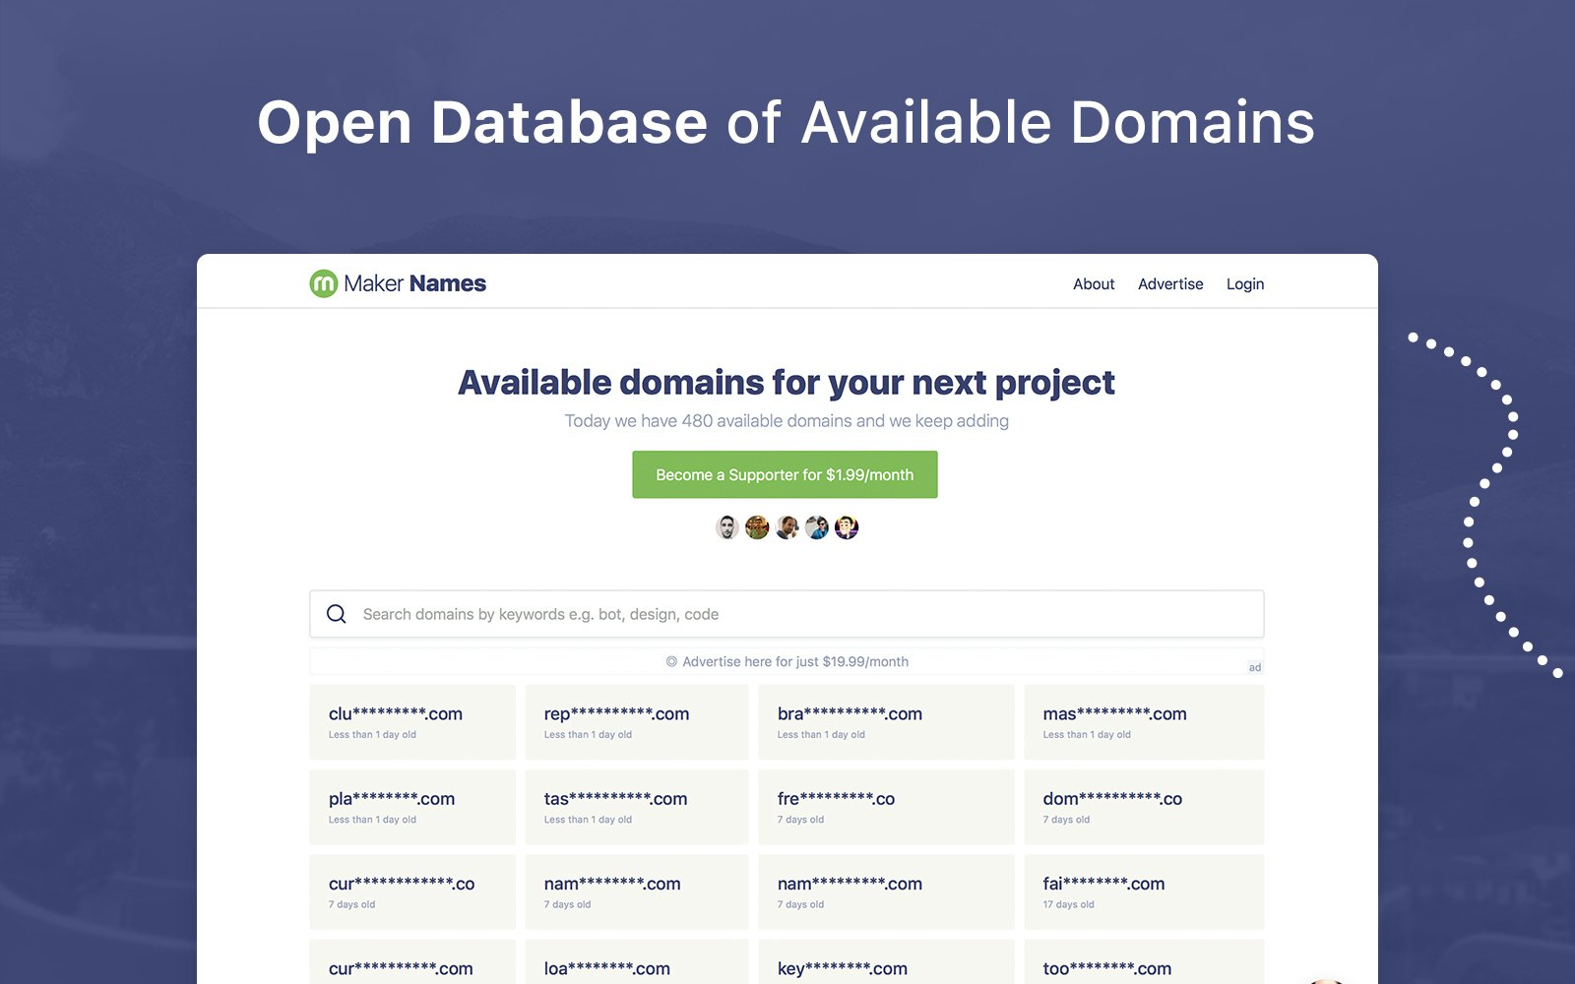1575x984 pixels.
Task: Select the clu*********.com domain card
Action: coord(412,721)
